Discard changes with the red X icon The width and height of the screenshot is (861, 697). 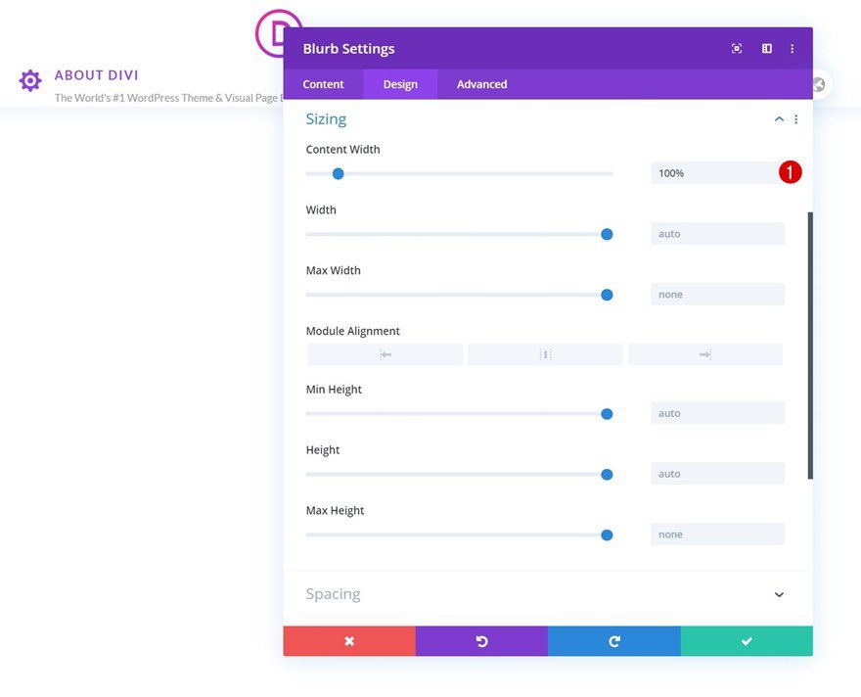coord(349,641)
